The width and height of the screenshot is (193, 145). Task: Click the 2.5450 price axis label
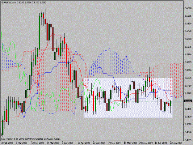pos(188,86)
